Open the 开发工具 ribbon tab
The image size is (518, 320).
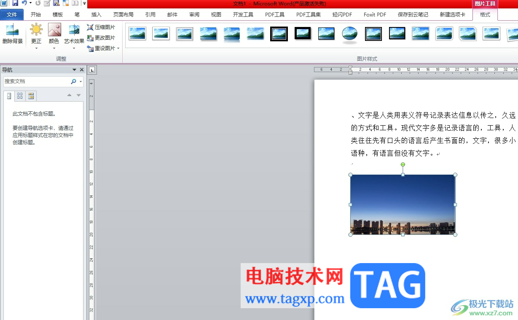[243, 14]
